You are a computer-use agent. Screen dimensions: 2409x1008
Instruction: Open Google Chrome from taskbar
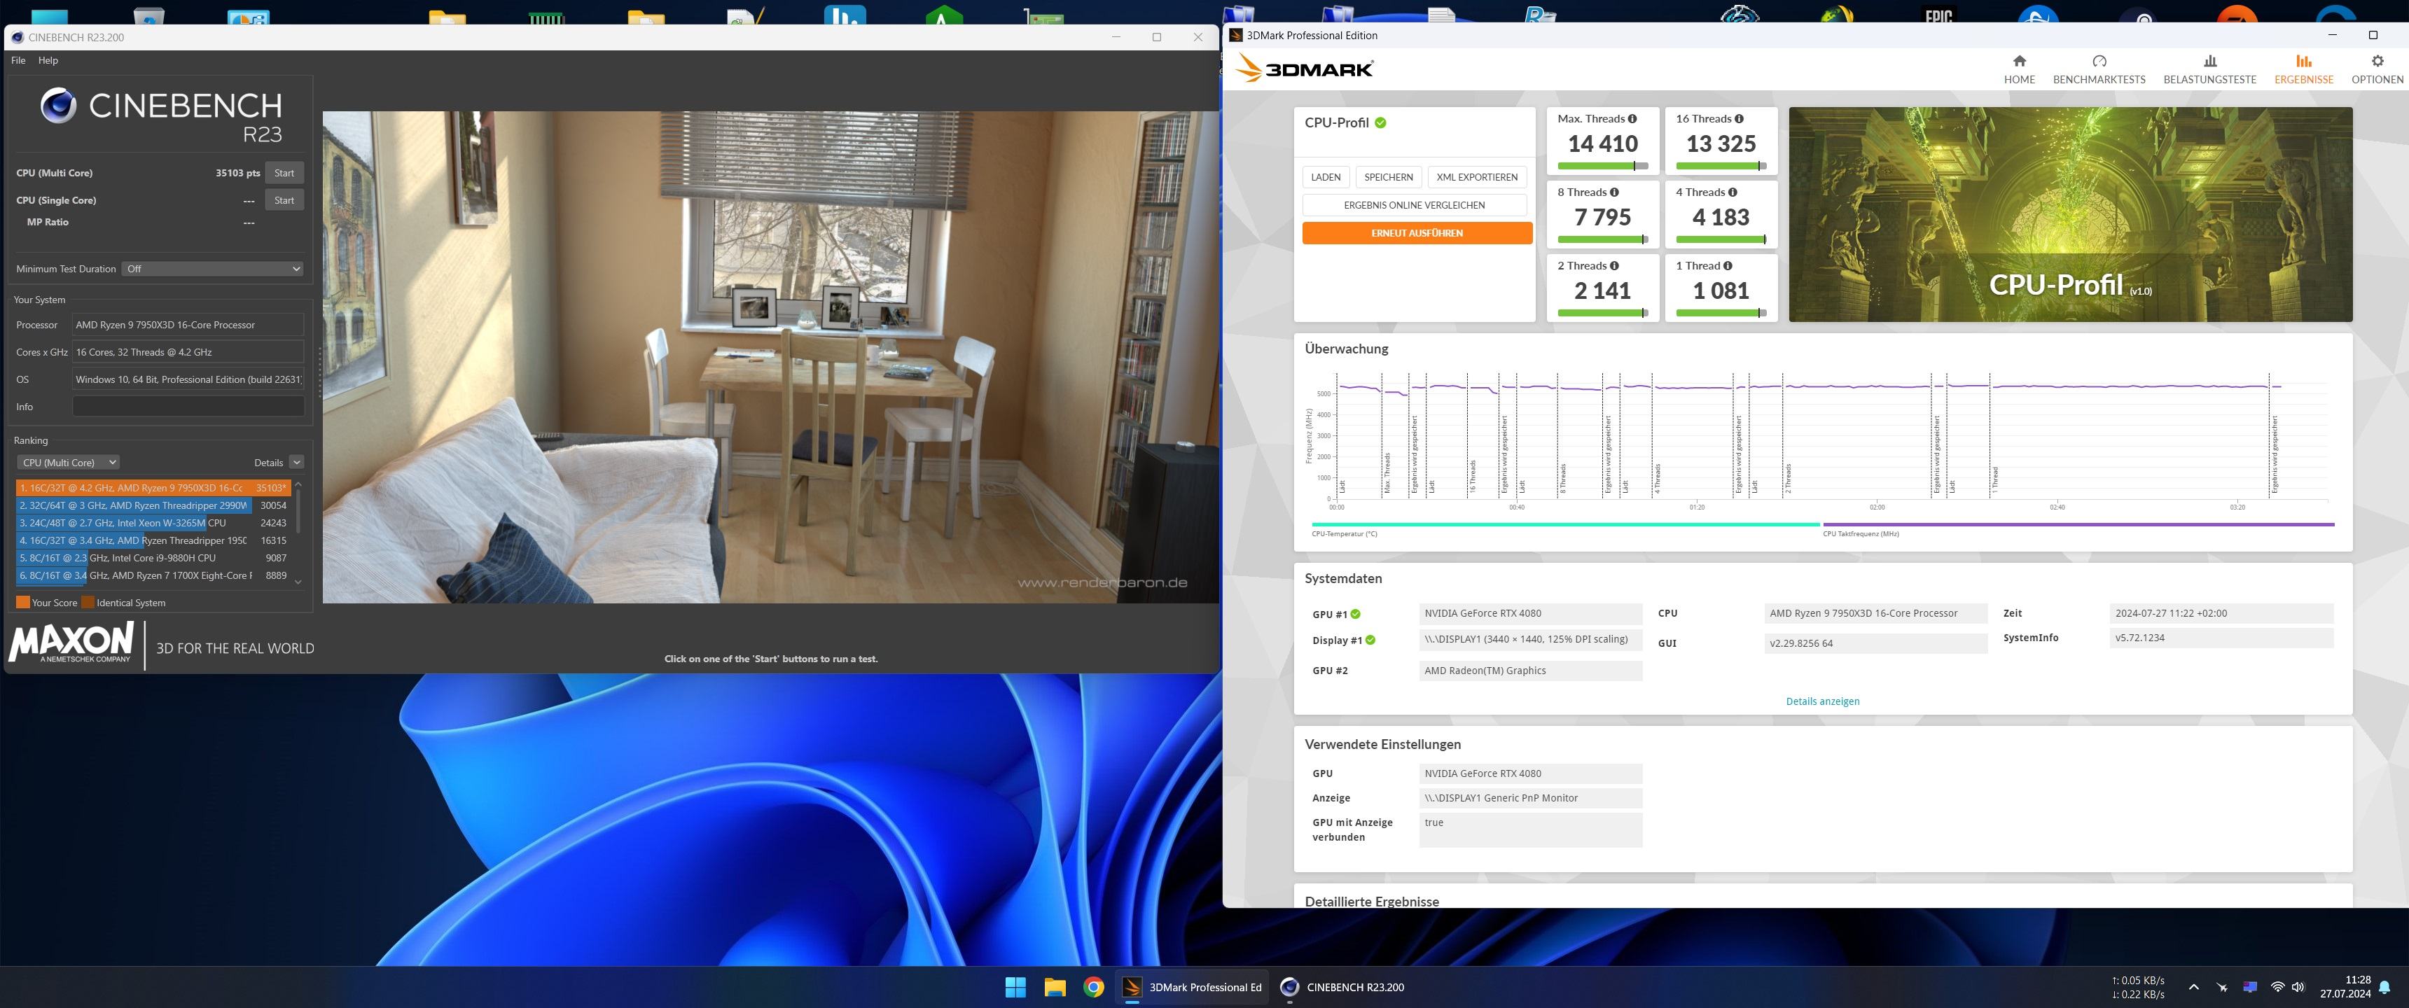1093,988
